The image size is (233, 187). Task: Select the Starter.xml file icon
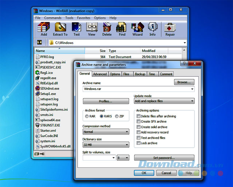click(x=37, y=130)
